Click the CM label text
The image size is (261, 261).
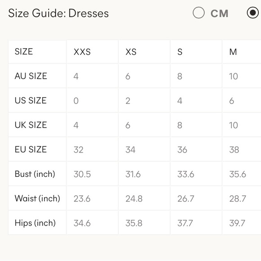[x=220, y=13]
